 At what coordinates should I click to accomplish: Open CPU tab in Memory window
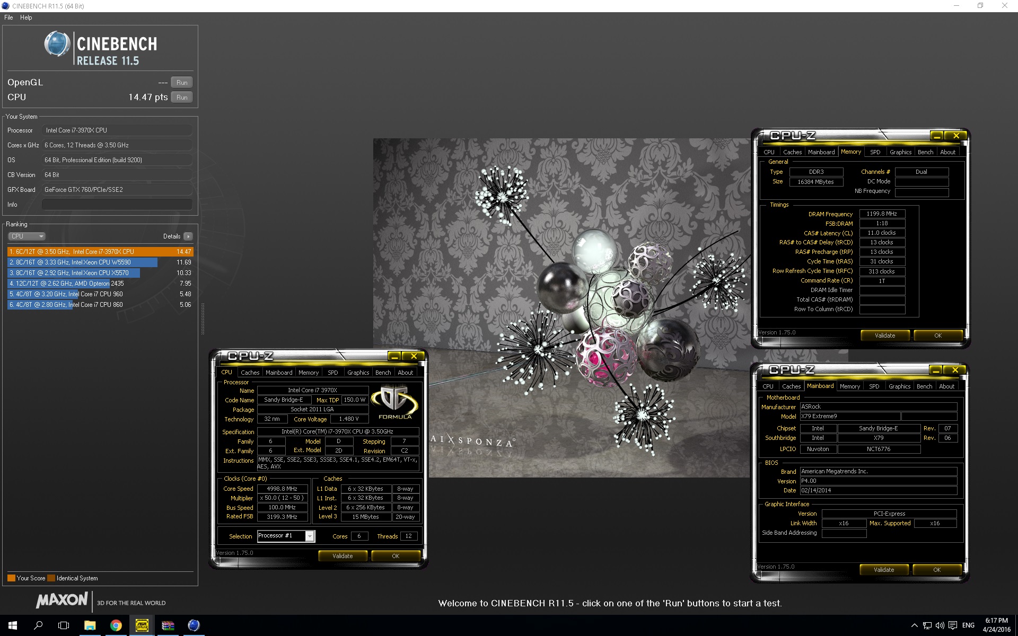pos(769,152)
